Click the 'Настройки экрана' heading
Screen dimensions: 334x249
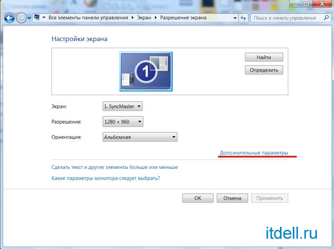pos(80,39)
